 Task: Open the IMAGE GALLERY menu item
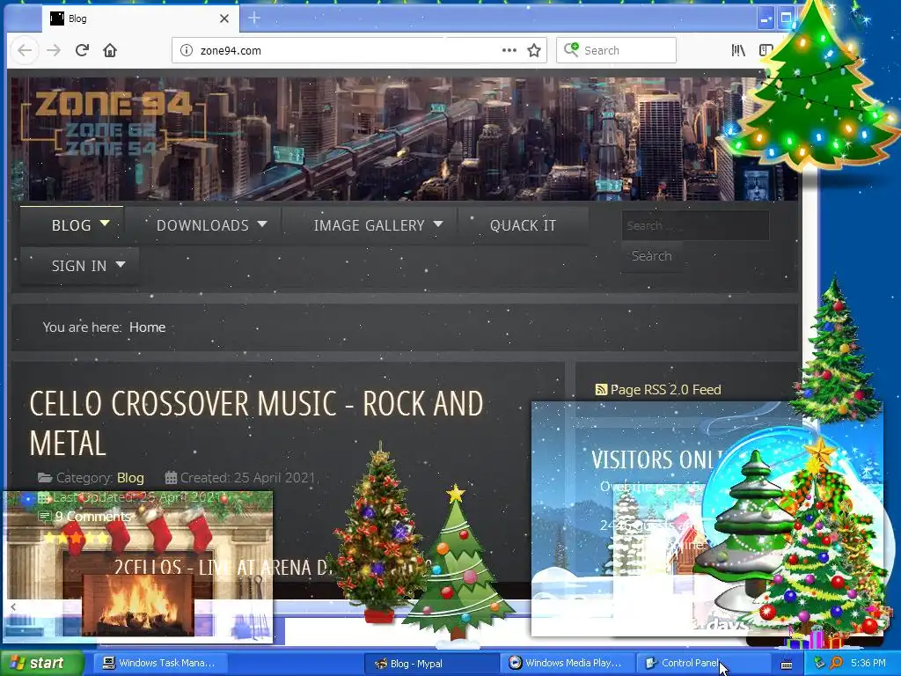pyautogui.click(x=369, y=225)
